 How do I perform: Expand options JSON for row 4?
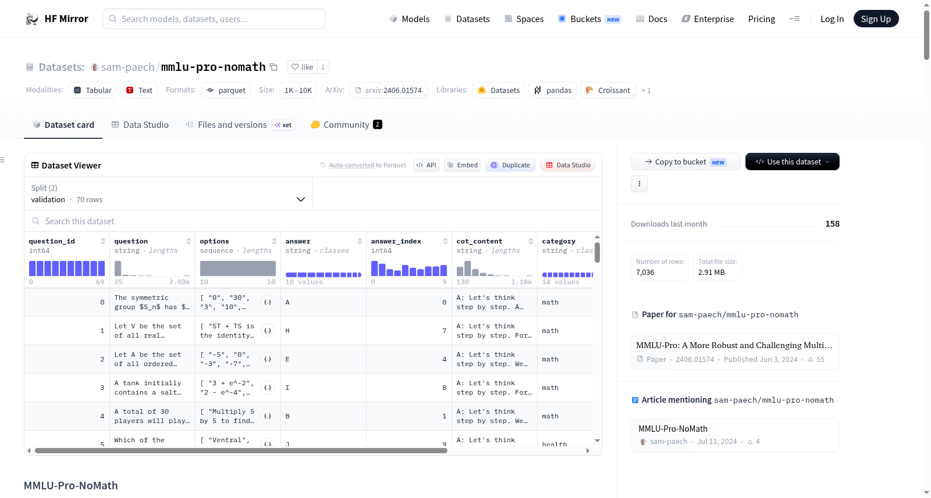pyautogui.click(x=268, y=416)
